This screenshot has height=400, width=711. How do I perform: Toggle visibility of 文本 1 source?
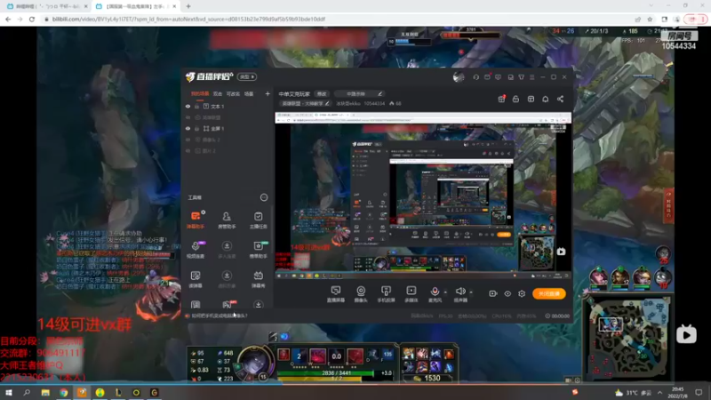coord(188,106)
